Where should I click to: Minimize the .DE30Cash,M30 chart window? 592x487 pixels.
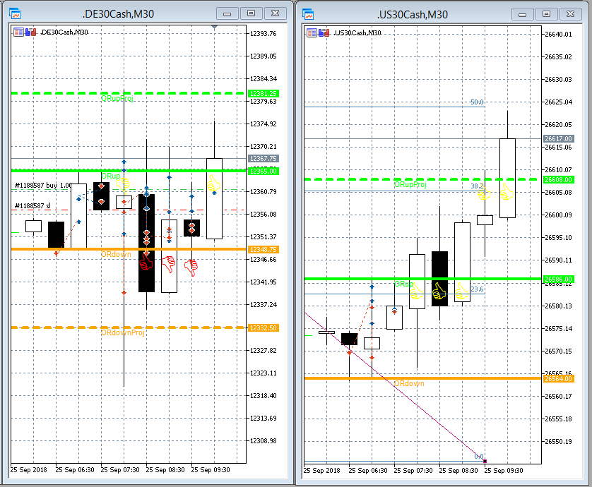tap(227, 13)
